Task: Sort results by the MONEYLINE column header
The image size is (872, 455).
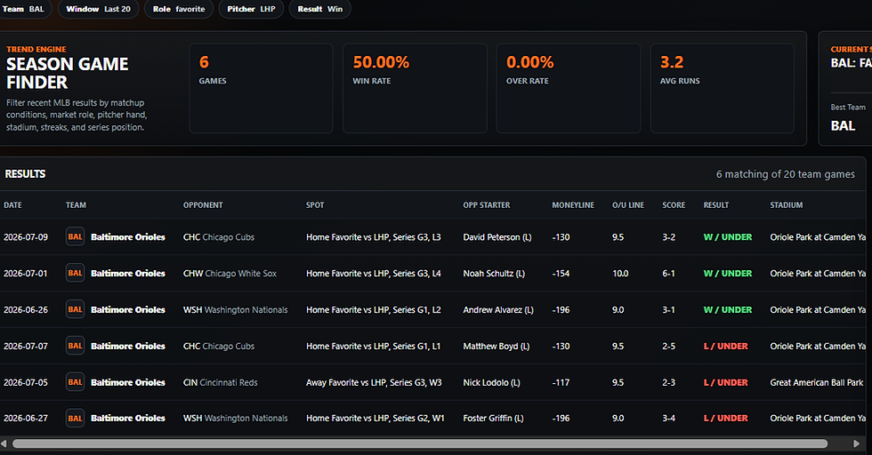Action: pos(573,205)
